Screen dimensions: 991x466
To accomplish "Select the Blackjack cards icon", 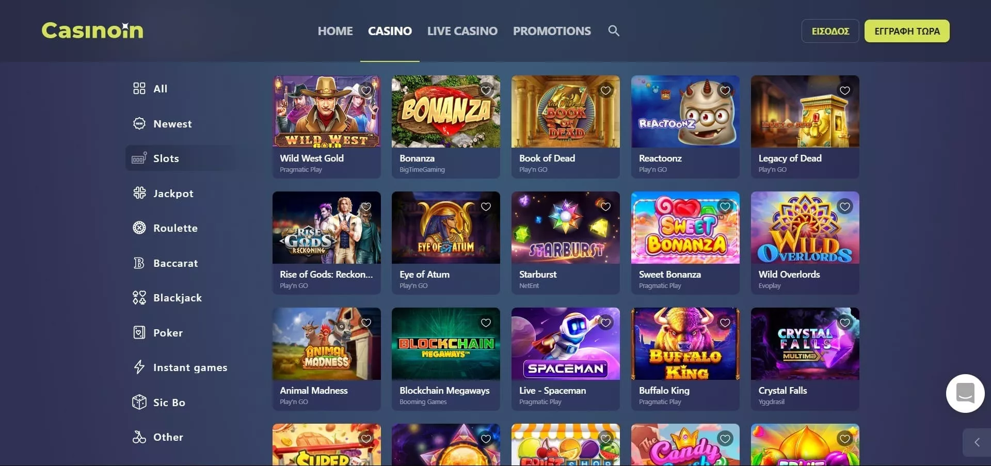I will [139, 297].
